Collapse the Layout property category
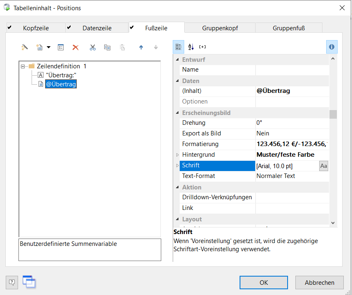The image size is (352, 295). point(177,219)
